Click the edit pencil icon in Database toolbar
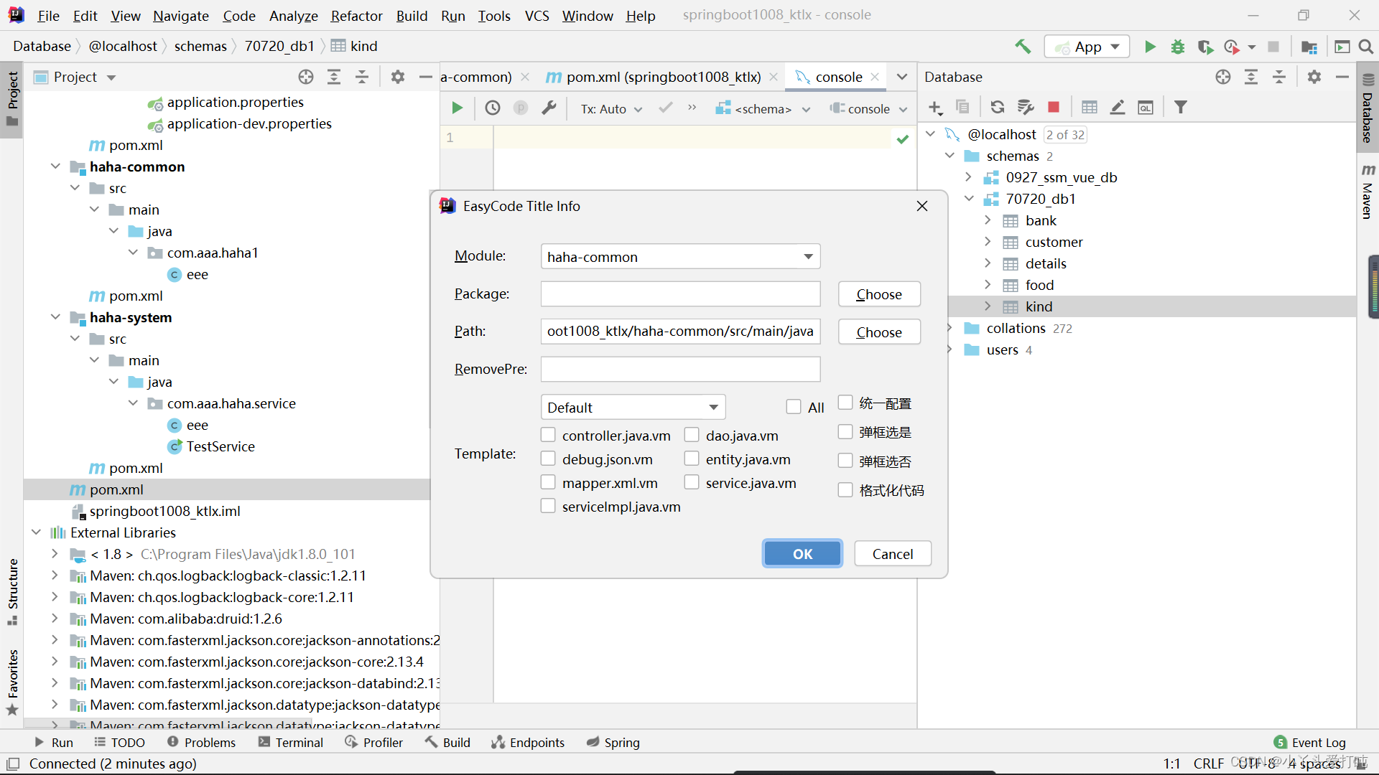This screenshot has height=775, width=1379. [x=1118, y=108]
